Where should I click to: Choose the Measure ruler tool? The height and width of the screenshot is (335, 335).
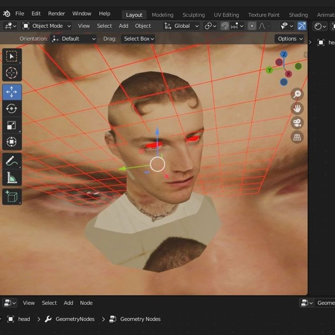pyautogui.click(x=12, y=178)
